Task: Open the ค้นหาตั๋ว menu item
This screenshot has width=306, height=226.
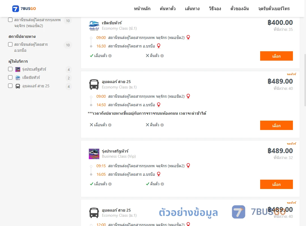Action: [x=168, y=8]
